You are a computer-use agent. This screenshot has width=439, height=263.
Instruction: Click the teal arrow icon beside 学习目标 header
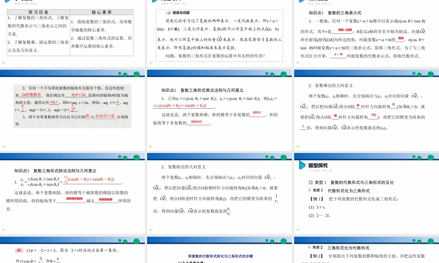click(7, 1)
